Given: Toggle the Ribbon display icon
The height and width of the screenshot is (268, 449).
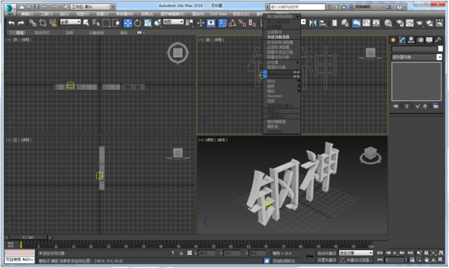Looking at the screenshot, I should [x=356, y=23].
